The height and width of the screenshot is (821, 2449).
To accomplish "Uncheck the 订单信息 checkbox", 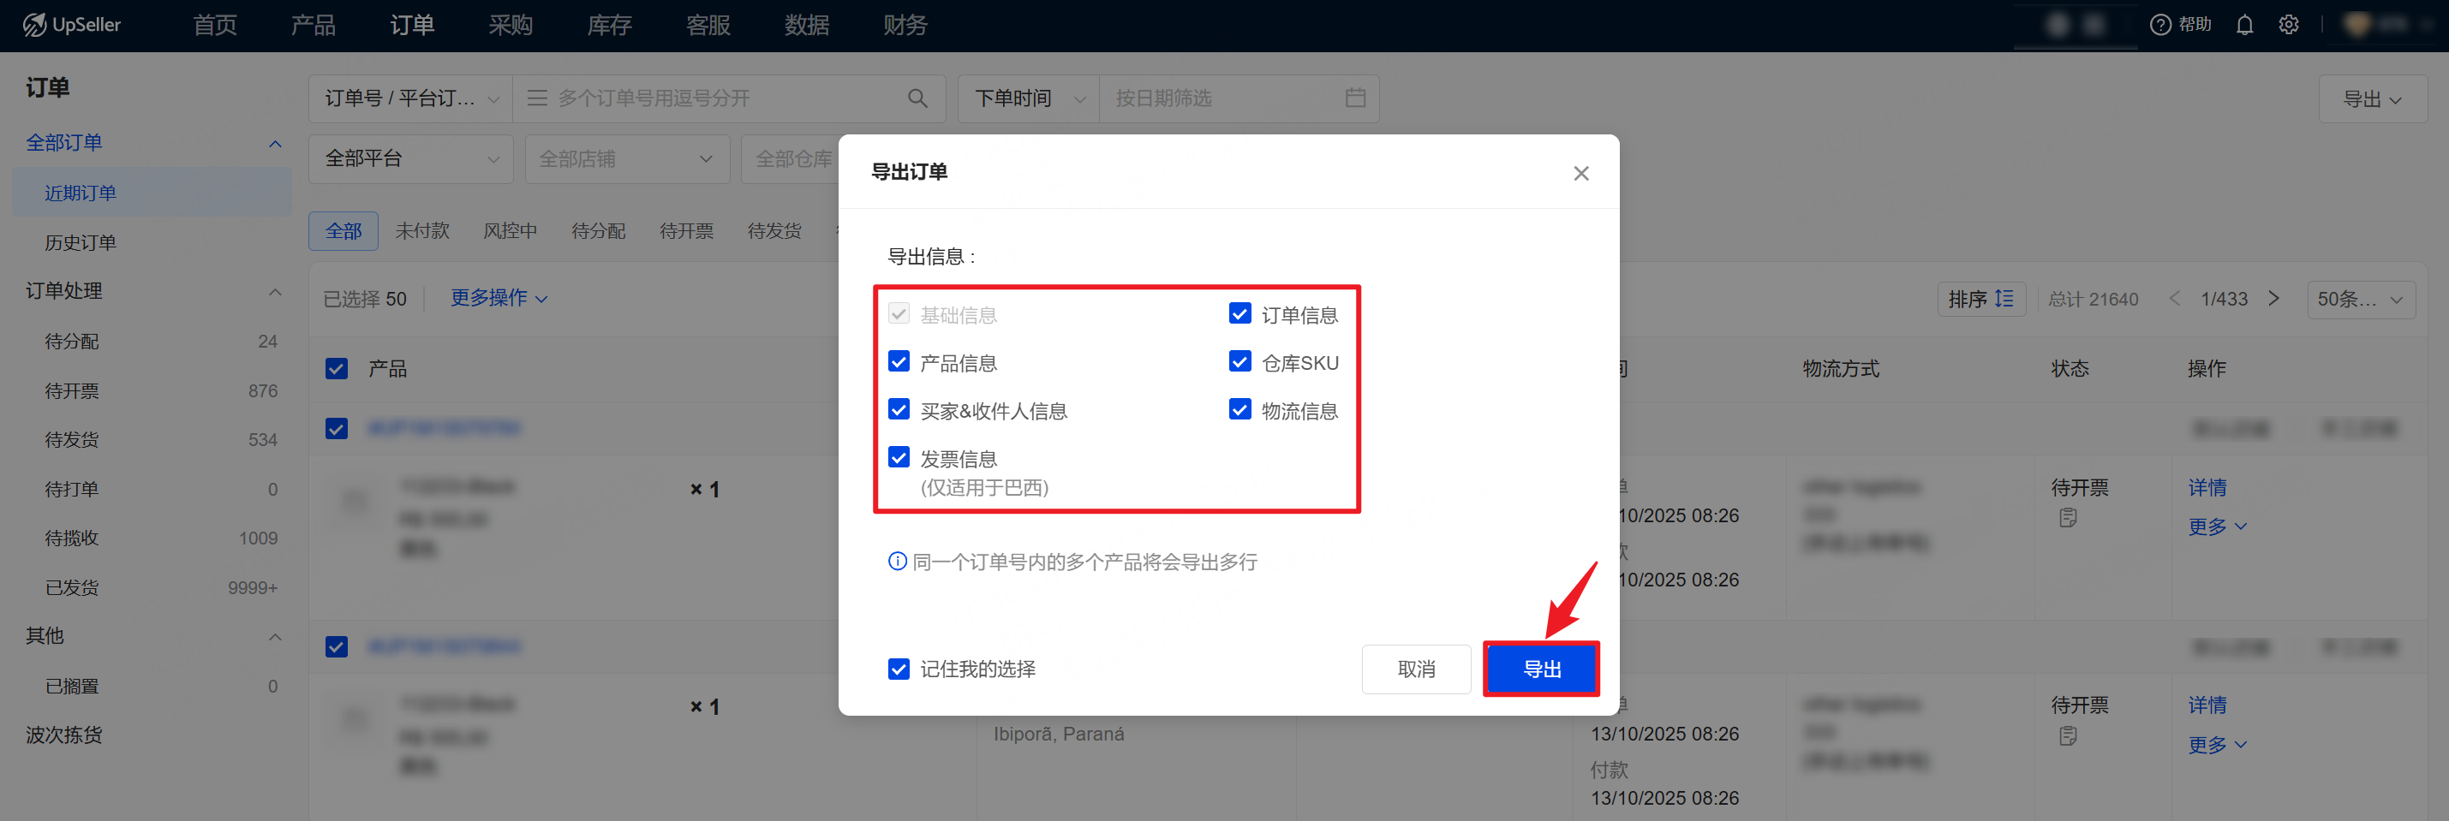I will click(1239, 313).
